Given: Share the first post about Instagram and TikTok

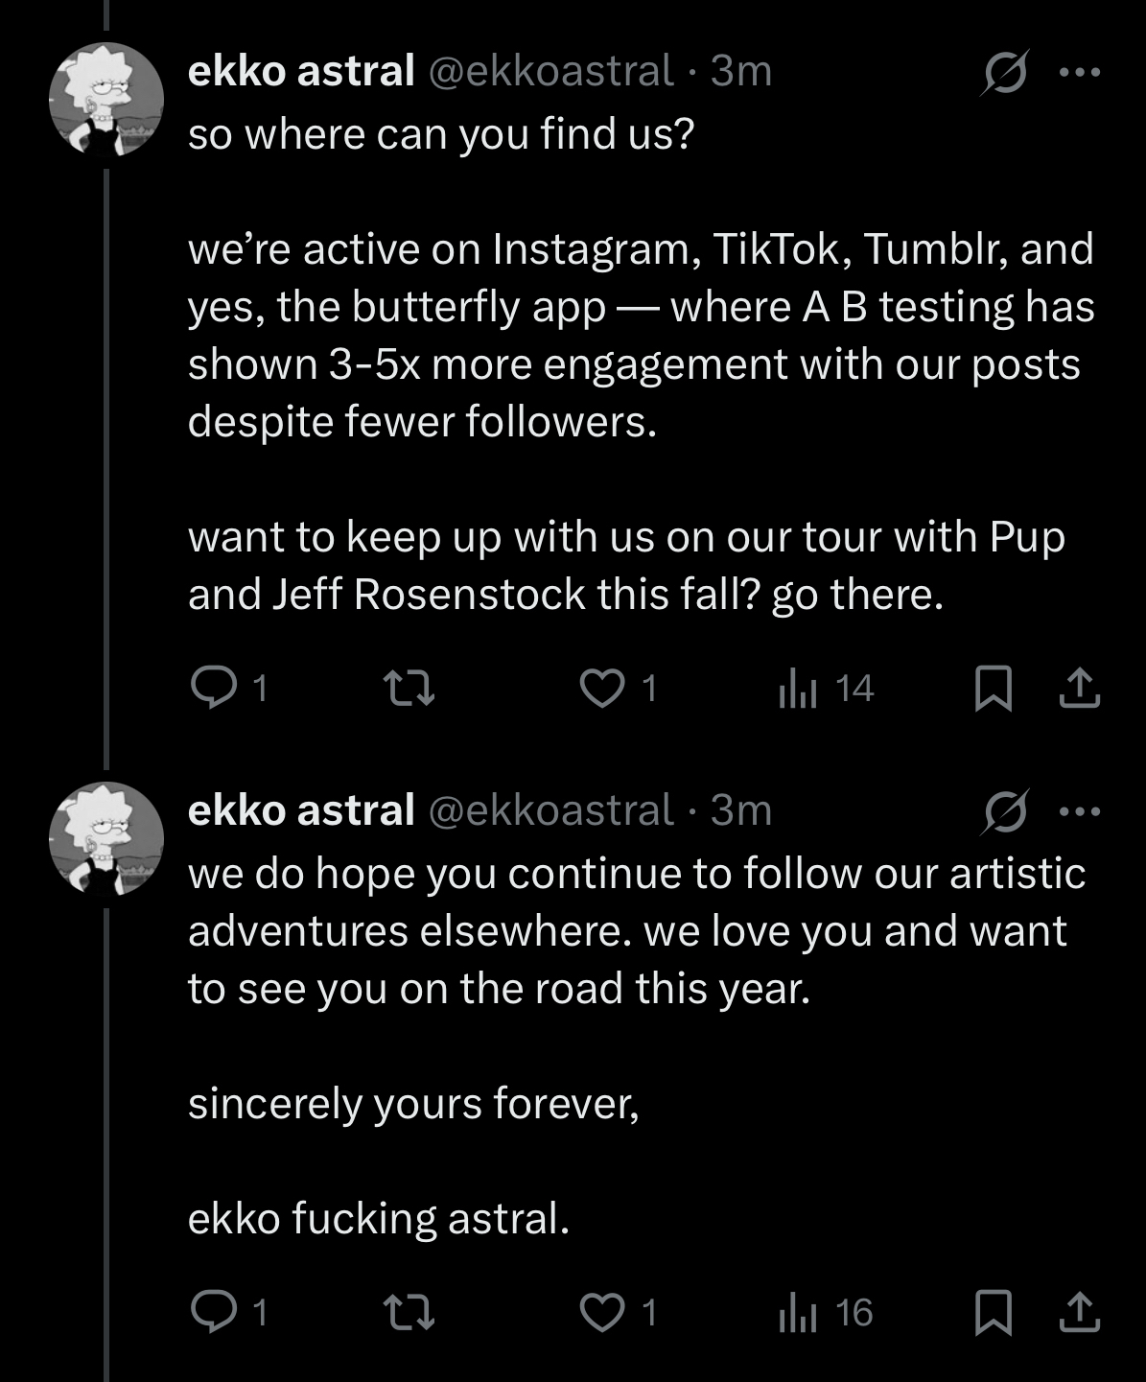Looking at the screenshot, I should pyautogui.click(x=1079, y=688).
